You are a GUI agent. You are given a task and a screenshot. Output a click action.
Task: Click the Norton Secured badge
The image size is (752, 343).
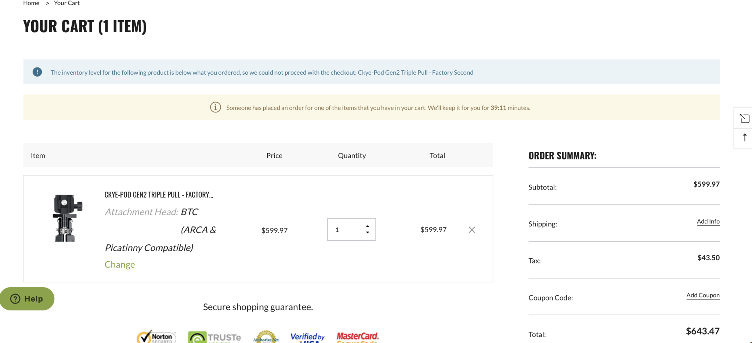click(156, 337)
